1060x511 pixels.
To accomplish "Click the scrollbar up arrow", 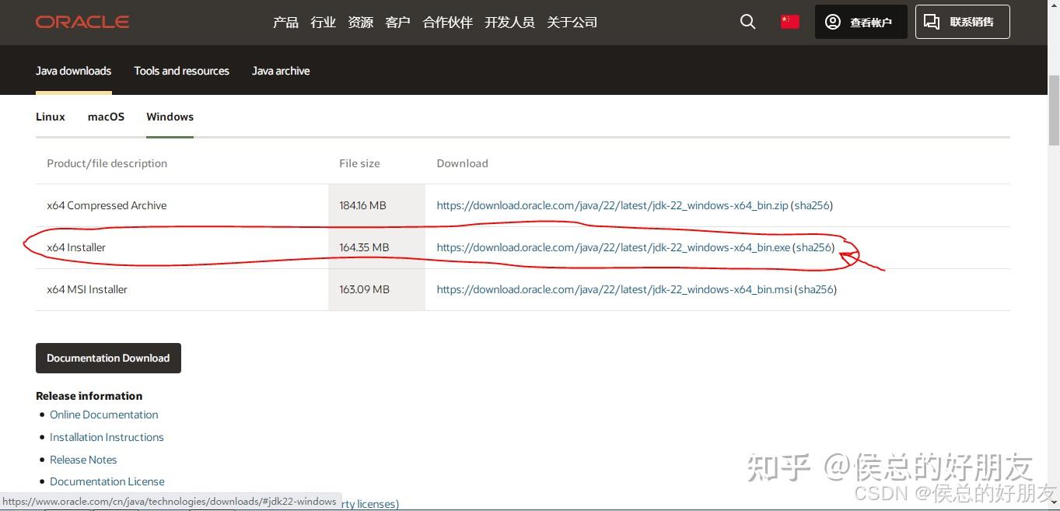I will [x=1054, y=6].
